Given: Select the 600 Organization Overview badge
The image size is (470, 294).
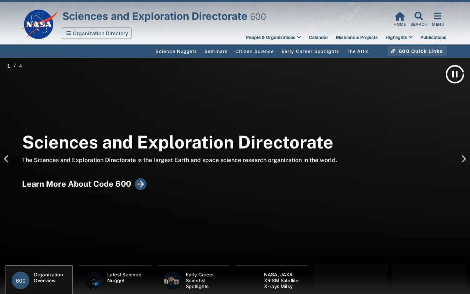Looking at the screenshot, I should [21, 280].
